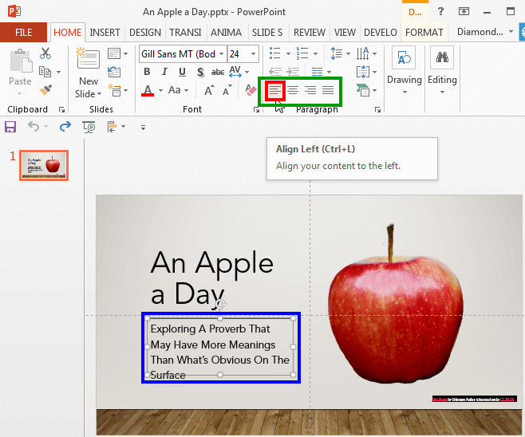The width and height of the screenshot is (525, 437).
Task: Open the DESIGN ribbon tab
Action: point(144,33)
